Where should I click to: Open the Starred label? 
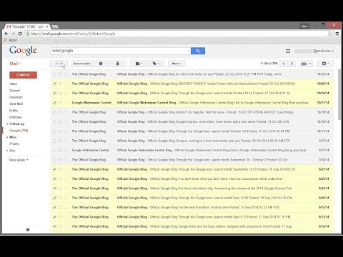pyautogui.click(x=14, y=91)
